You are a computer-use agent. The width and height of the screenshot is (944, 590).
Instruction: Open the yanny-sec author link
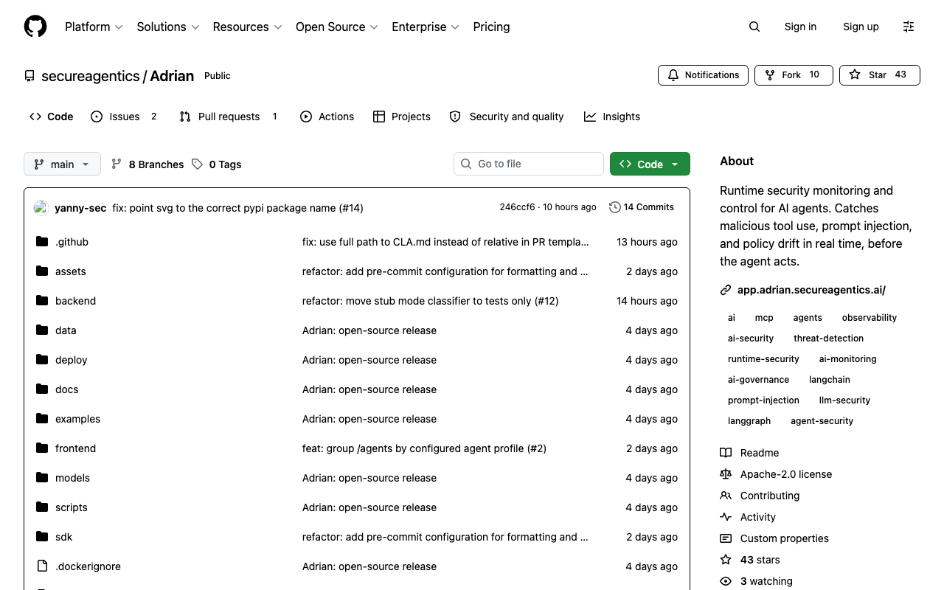[80, 208]
